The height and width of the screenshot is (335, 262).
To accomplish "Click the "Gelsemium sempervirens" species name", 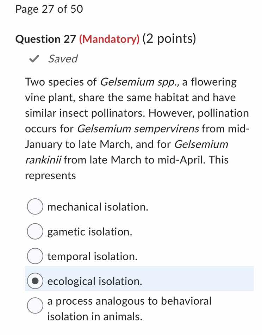I will [x=138, y=129].
